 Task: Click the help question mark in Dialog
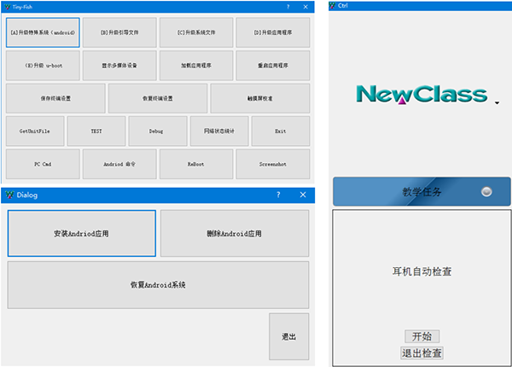(x=278, y=195)
